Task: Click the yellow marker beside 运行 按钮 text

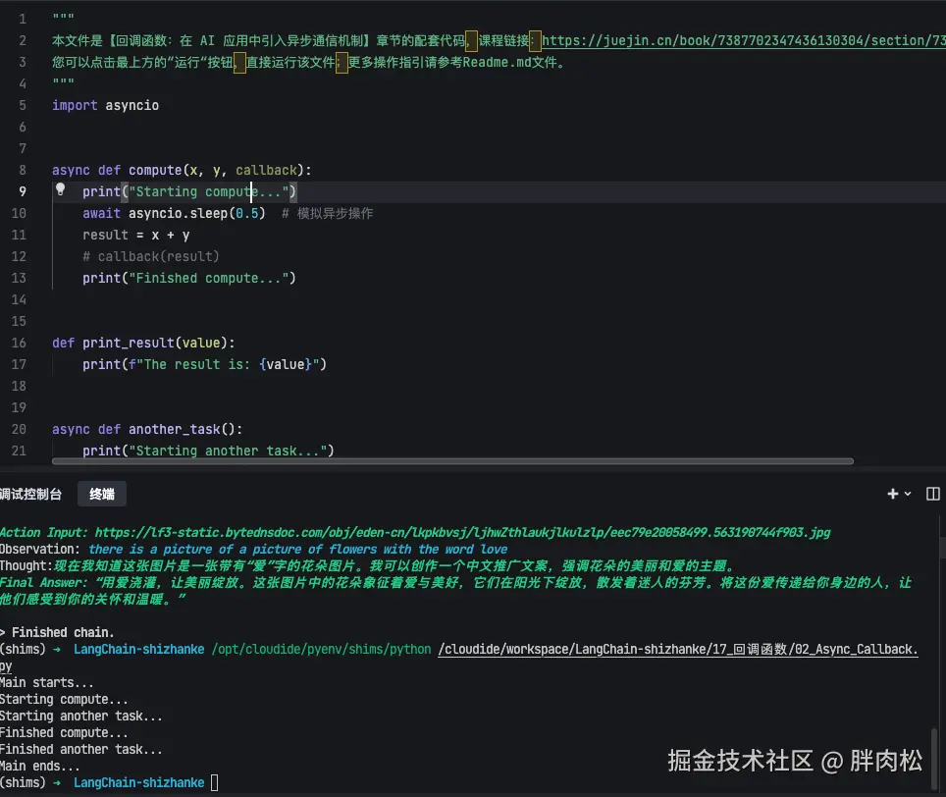Action: [238, 61]
